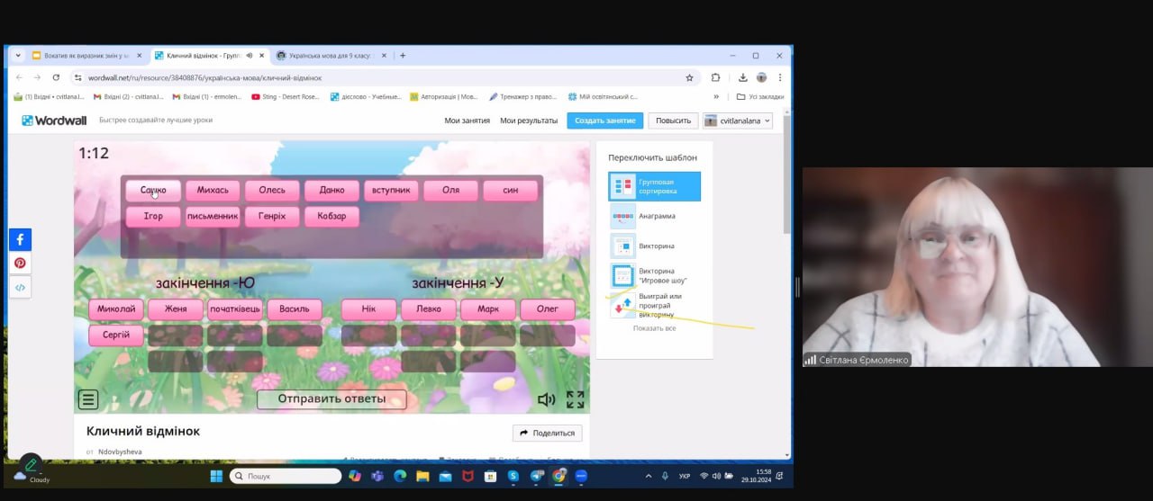Viewport: 1153px width, 501px height.
Task: Pick the Олесь word tile
Action: (272, 190)
